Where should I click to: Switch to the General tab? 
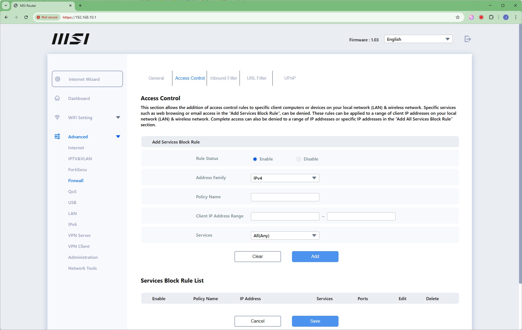[x=156, y=78]
